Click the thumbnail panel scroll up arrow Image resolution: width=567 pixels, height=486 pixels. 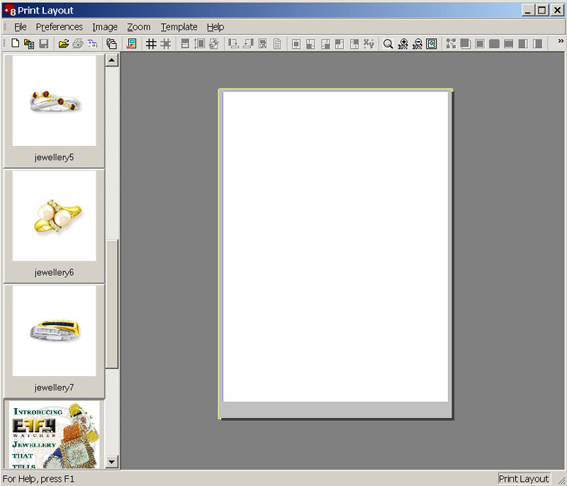112,60
